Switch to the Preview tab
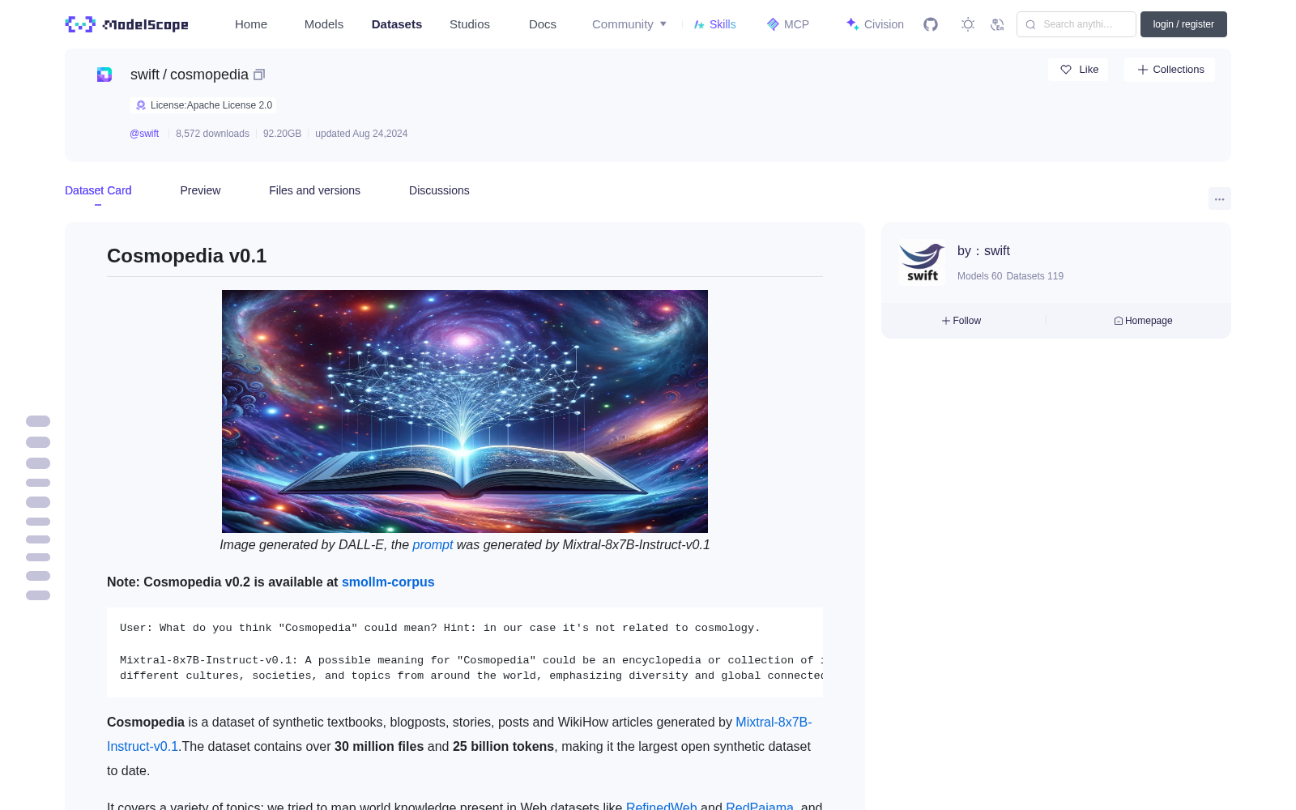Image resolution: width=1296 pixels, height=810 pixels. click(200, 190)
